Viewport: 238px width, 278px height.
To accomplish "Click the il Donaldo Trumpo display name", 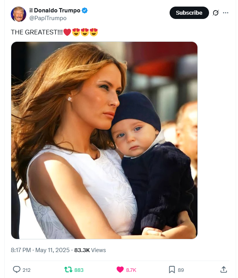I will (55, 10).
